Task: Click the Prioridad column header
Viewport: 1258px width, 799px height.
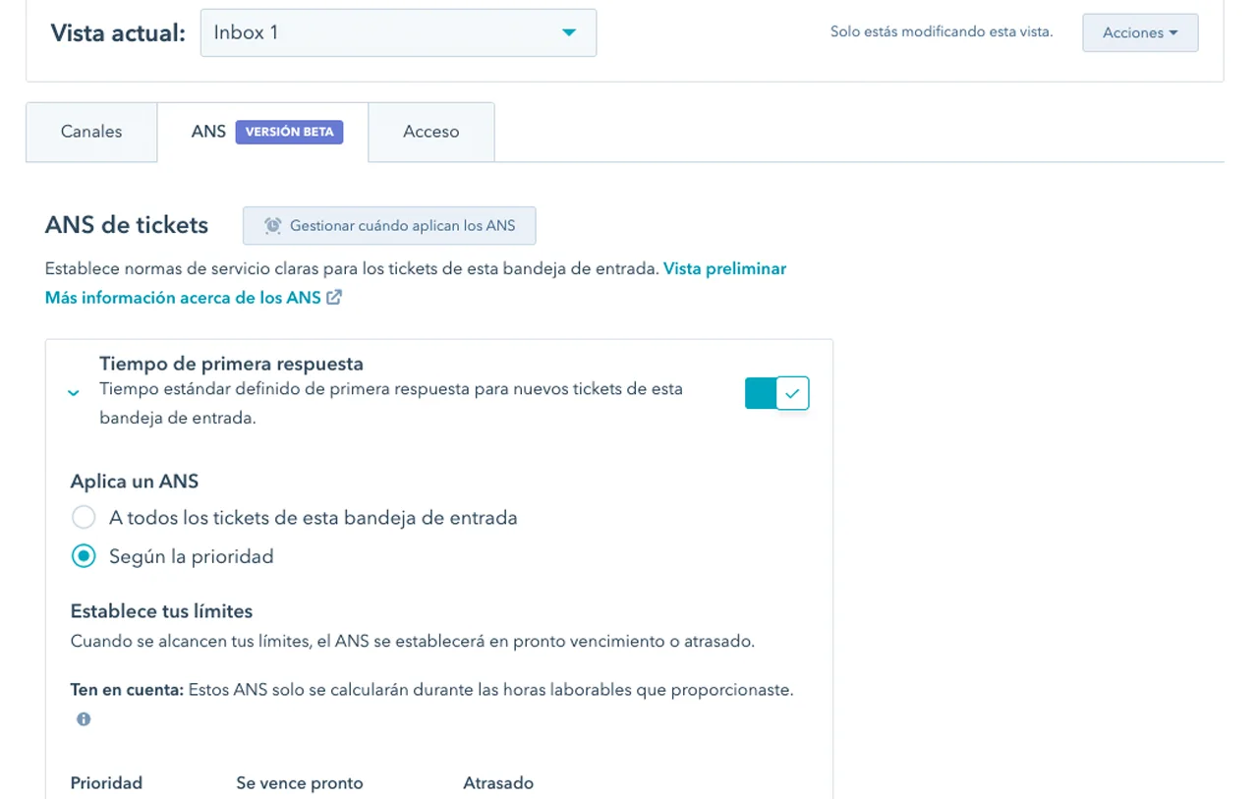Action: [106, 783]
